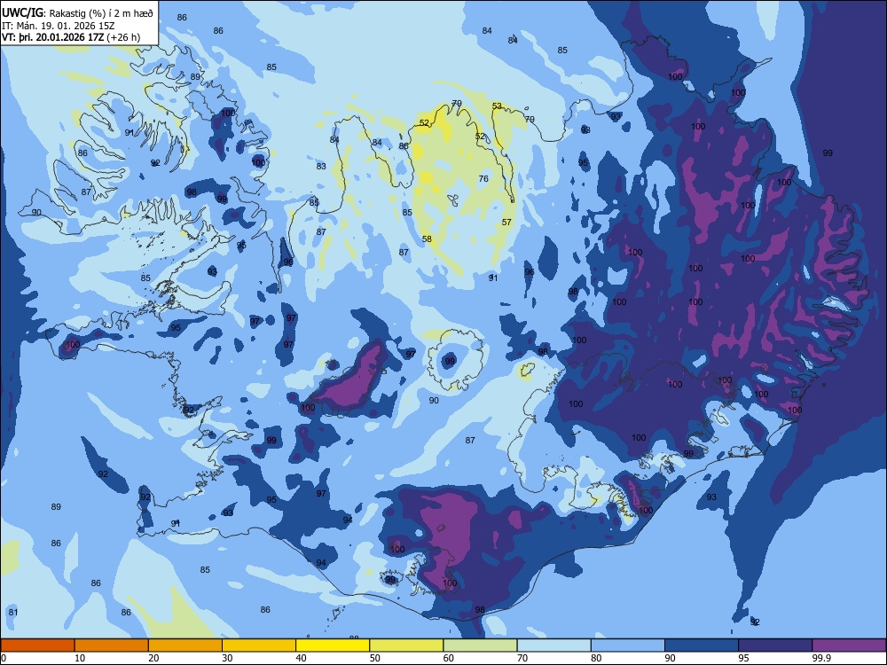Click the legend scale label '20'
The width and height of the screenshot is (887, 665).
tap(153, 658)
